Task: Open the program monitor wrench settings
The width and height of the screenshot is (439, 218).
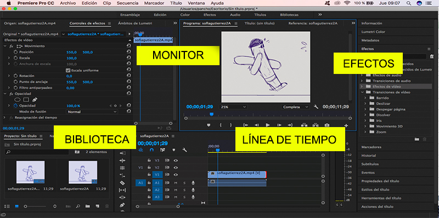Action: pyautogui.click(x=316, y=107)
